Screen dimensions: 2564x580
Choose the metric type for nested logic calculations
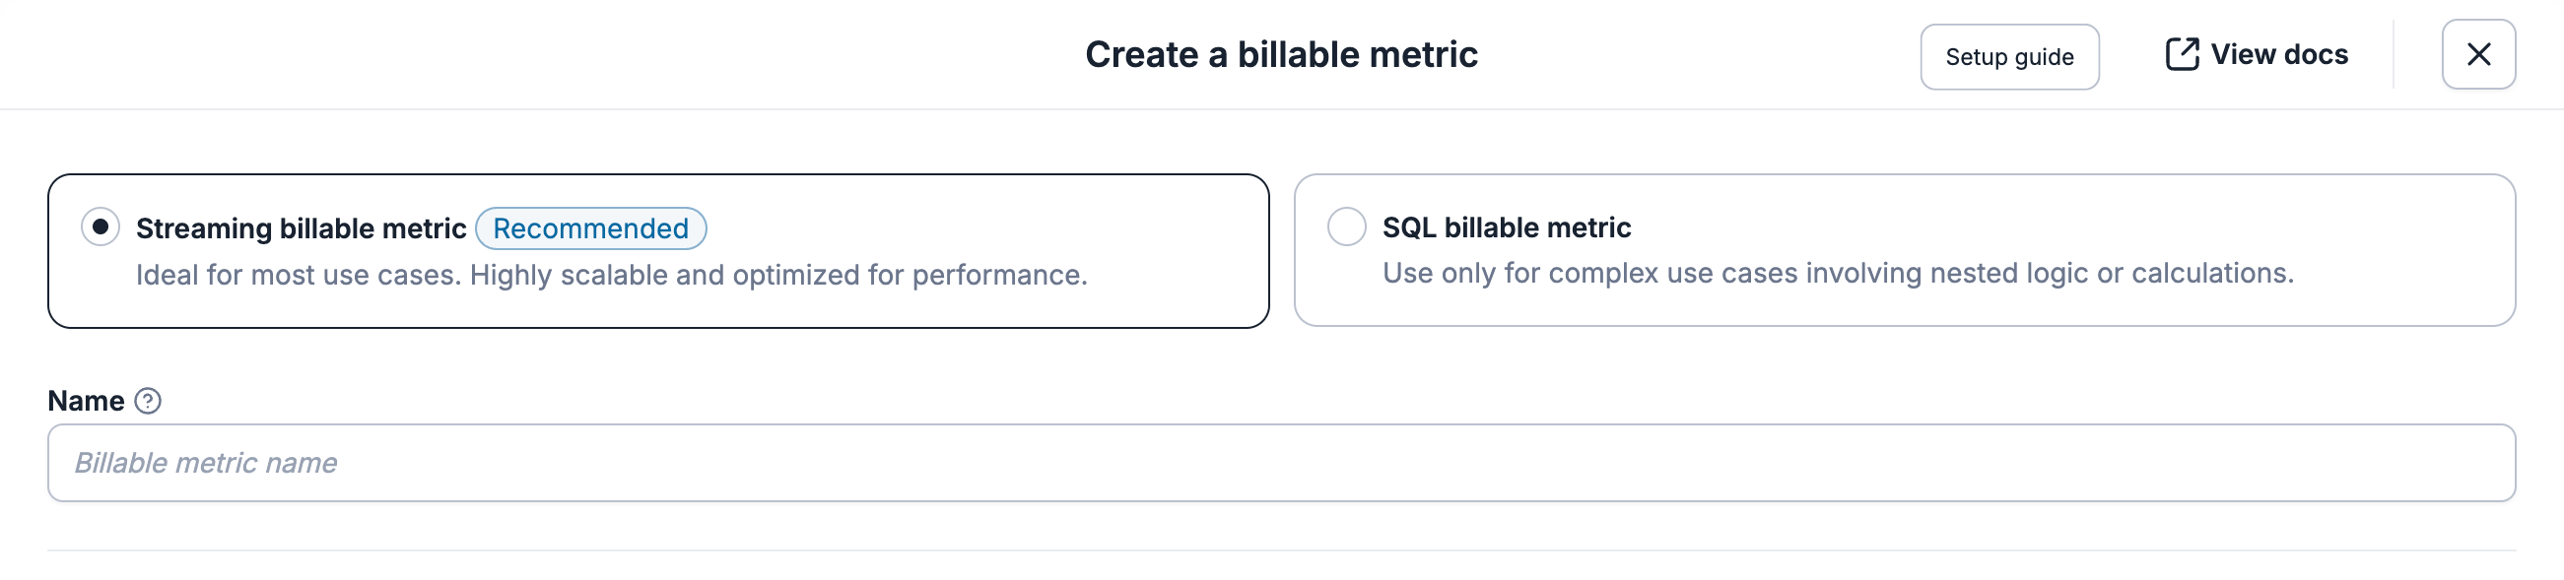[1347, 226]
